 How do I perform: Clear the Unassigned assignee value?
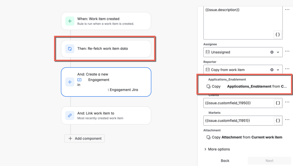pos(272,52)
